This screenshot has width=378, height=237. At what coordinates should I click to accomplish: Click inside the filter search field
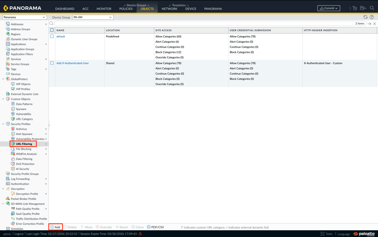pyautogui.click(x=210, y=24)
